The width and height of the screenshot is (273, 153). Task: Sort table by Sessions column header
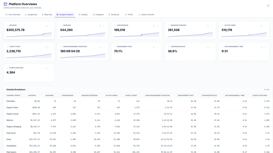49,96
